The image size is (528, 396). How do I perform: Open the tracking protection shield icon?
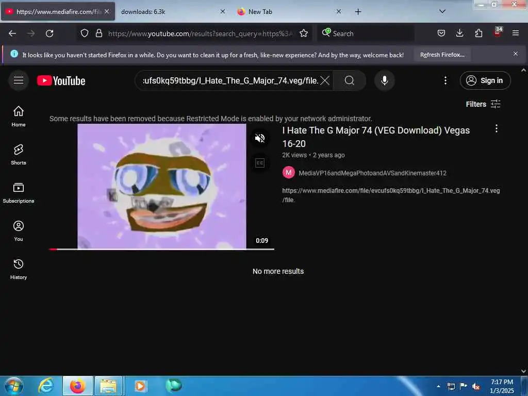coord(85,33)
